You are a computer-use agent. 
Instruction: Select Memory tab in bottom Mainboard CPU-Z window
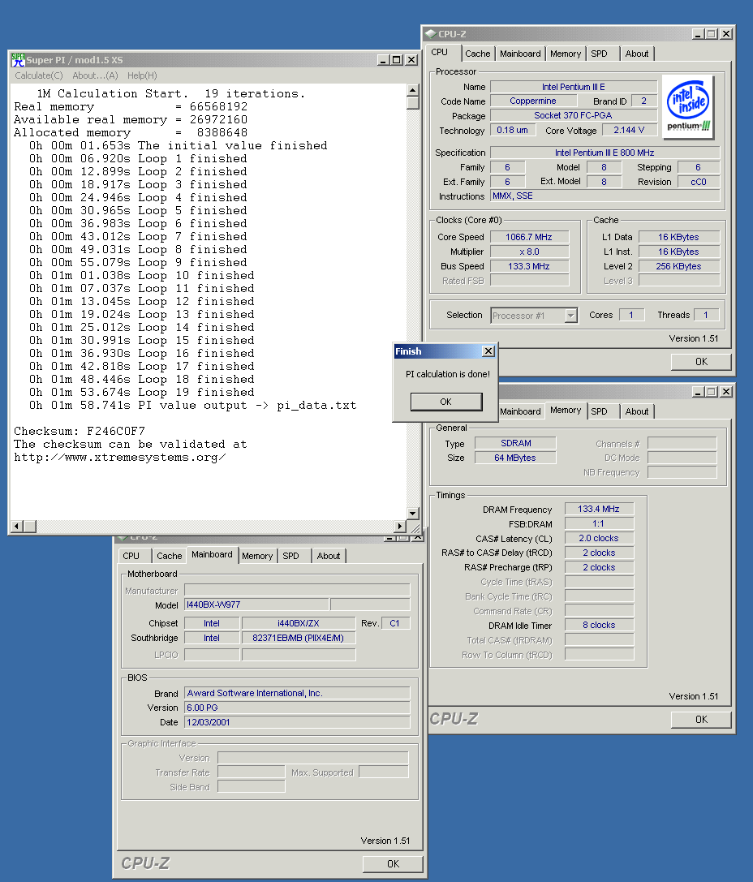click(257, 556)
